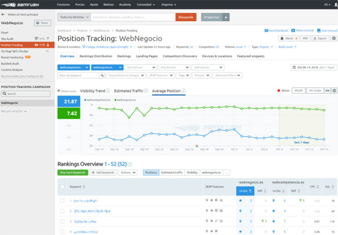The image size is (338, 235).
Task: Open Backlink Audit in sidebar
Action: 10,64
